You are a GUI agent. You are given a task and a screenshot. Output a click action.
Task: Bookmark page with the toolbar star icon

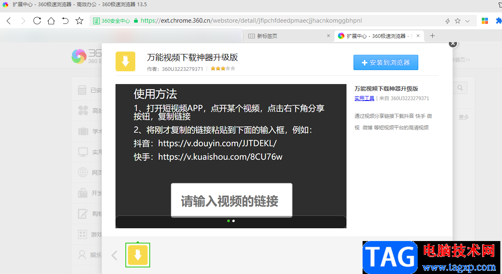pos(80,21)
